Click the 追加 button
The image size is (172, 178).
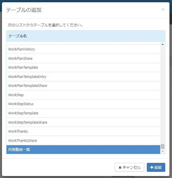pos(156,167)
